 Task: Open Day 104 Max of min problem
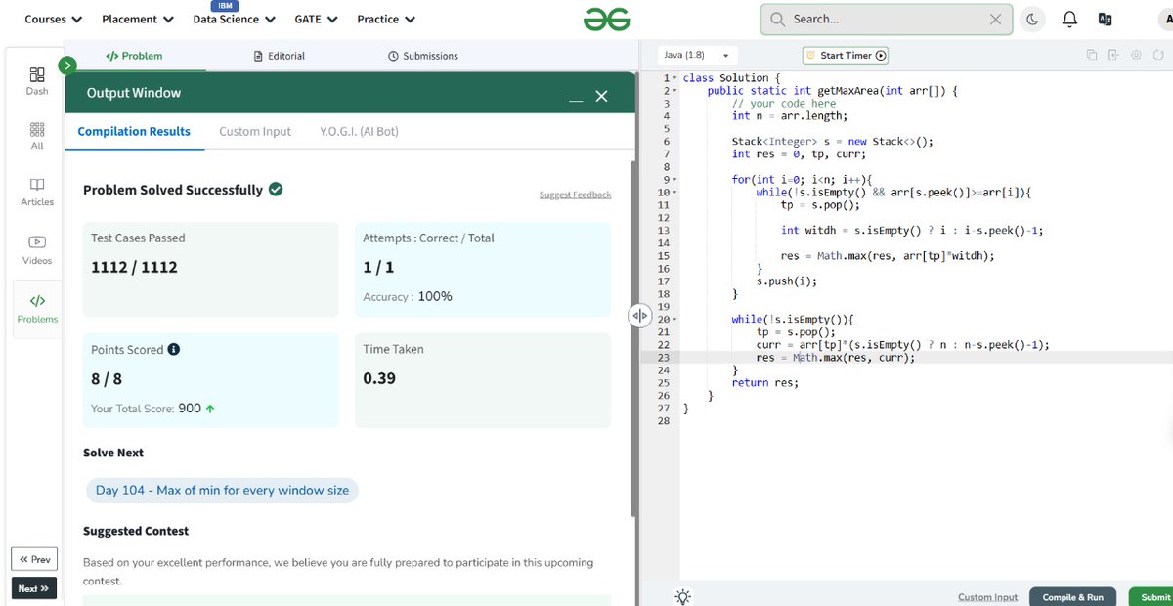coord(222,490)
